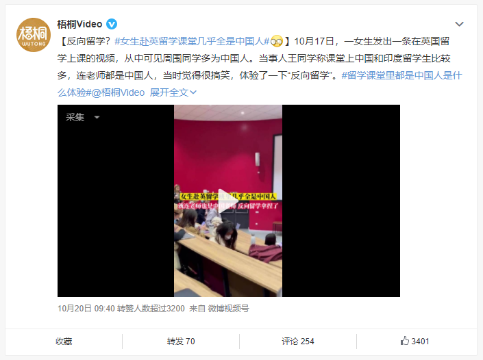483x360 pixels.
Task: Click the 3401 like count
Action: pos(420,342)
